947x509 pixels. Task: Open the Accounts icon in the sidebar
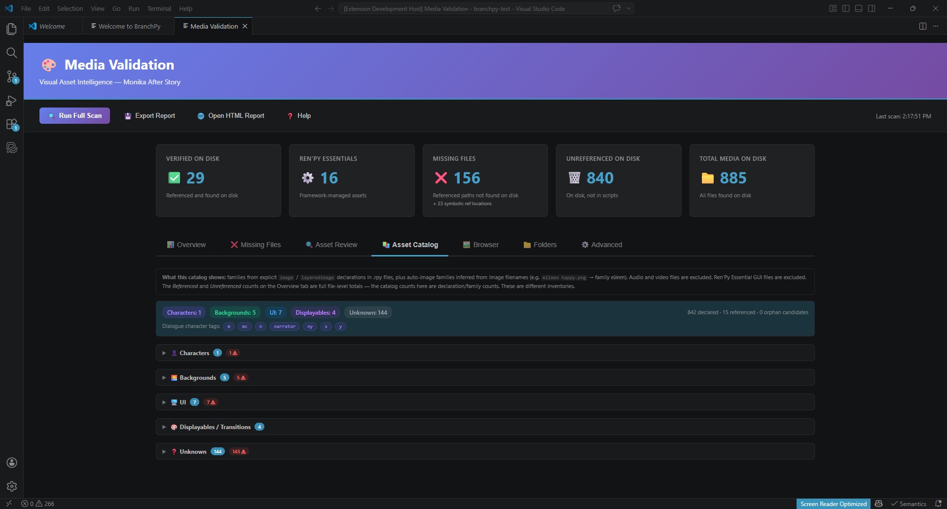point(11,463)
